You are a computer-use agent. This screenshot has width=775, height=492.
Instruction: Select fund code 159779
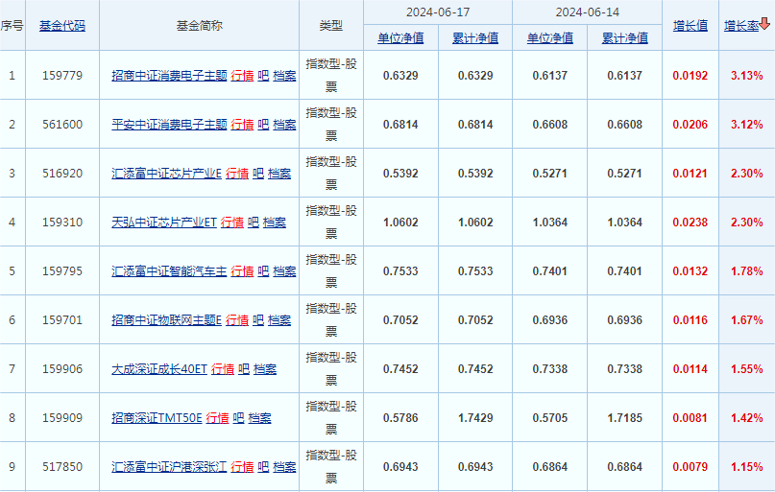[62, 76]
